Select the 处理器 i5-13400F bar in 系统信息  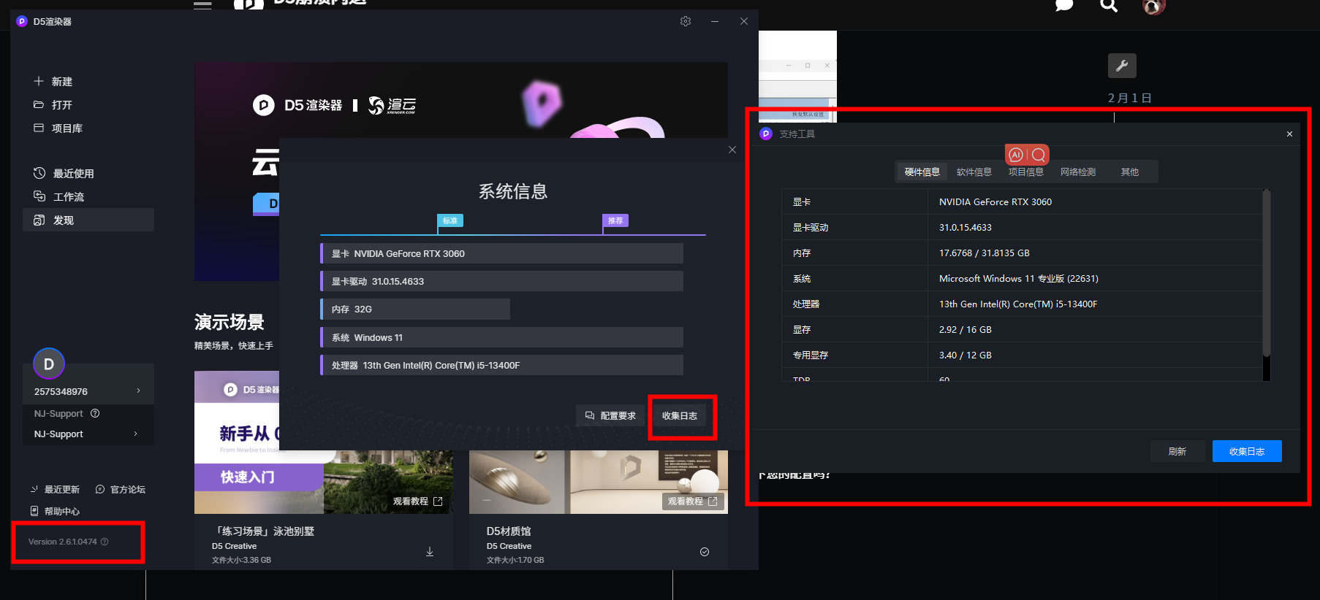click(501, 365)
